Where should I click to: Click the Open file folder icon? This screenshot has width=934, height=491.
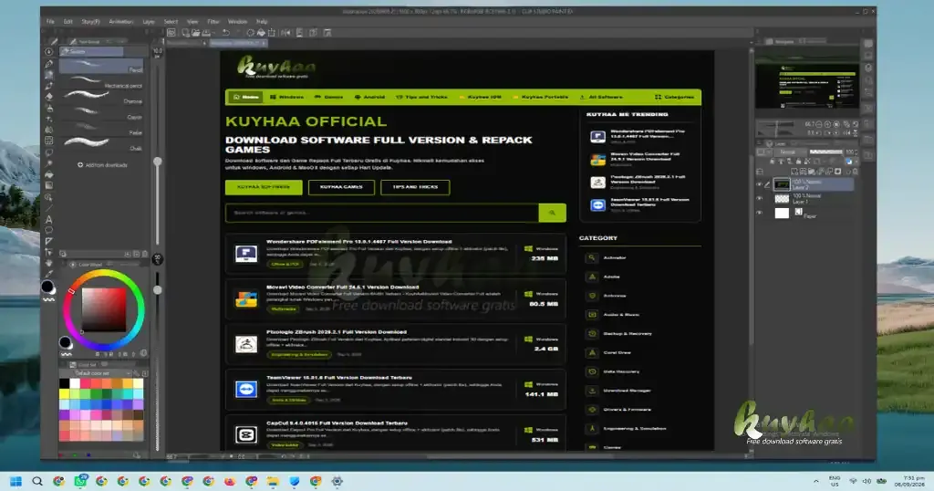click(x=195, y=33)
